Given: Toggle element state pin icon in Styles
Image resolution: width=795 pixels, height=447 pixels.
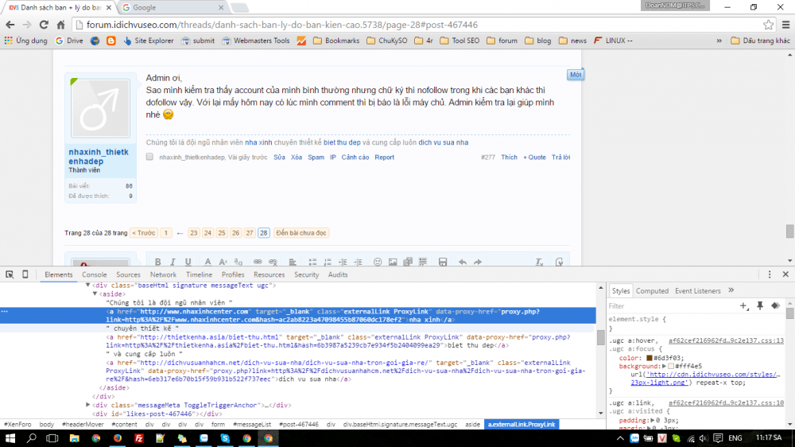Looking at the screenshot, I should pos(760,306).
